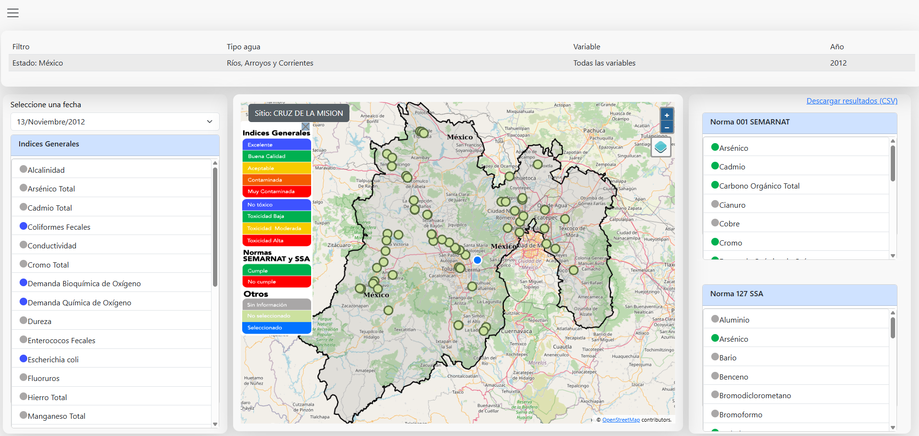Open the OpenStreetMap attribution link
The height and width of the screenshot is (436, 919).
[x=621, y=420]
